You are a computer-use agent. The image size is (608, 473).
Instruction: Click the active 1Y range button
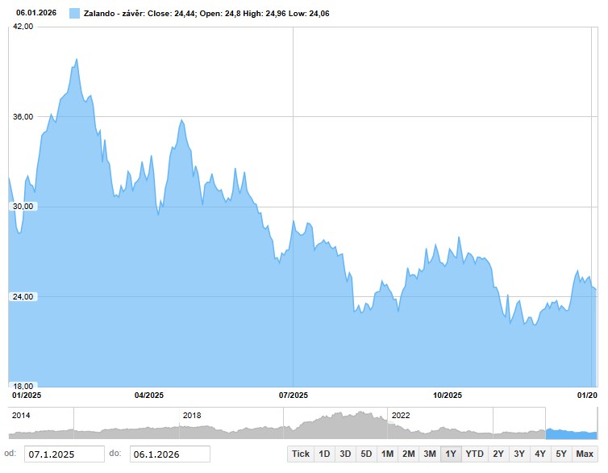(451, 454)
